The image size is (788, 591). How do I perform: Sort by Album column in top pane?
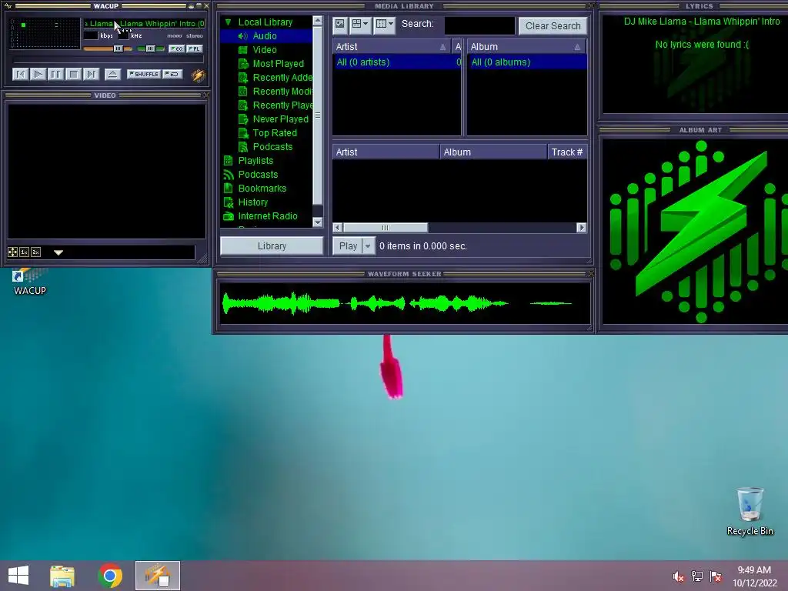526,47
